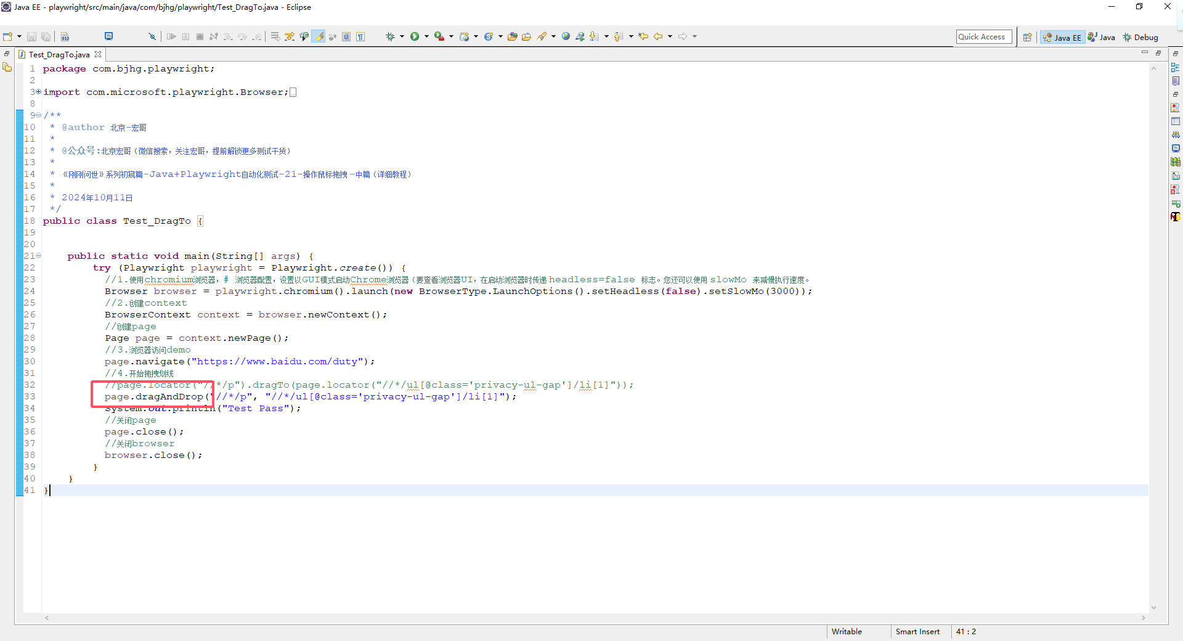The width and height of the screenshot is (1183, 641).
Task: Toggle Block Selection Mode
Action: [x=346, y=37]
